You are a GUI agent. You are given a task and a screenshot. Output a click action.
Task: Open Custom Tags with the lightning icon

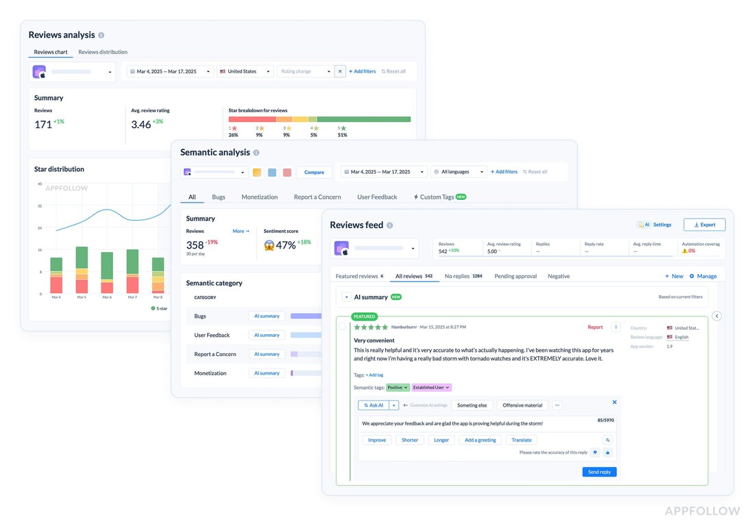(438, 197)
